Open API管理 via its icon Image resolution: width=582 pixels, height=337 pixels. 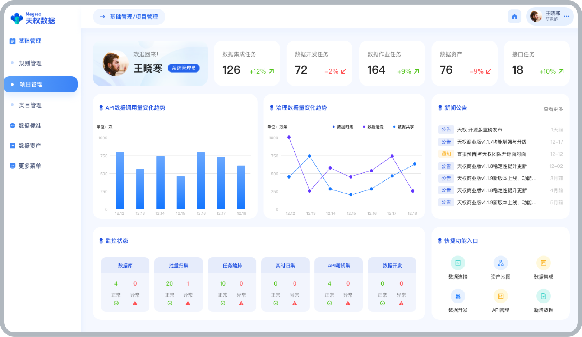coord(501,296)
